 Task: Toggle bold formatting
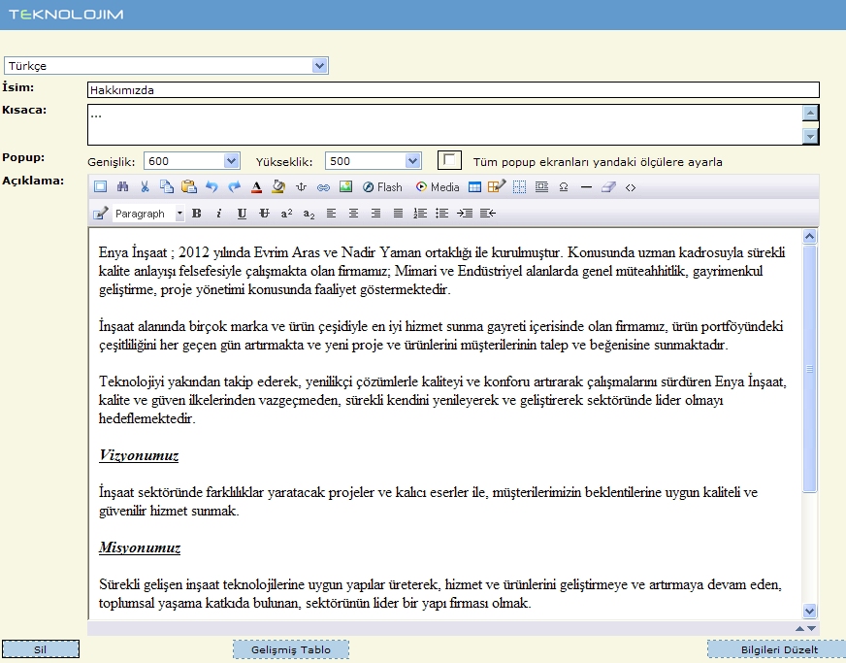click(196, 214)
